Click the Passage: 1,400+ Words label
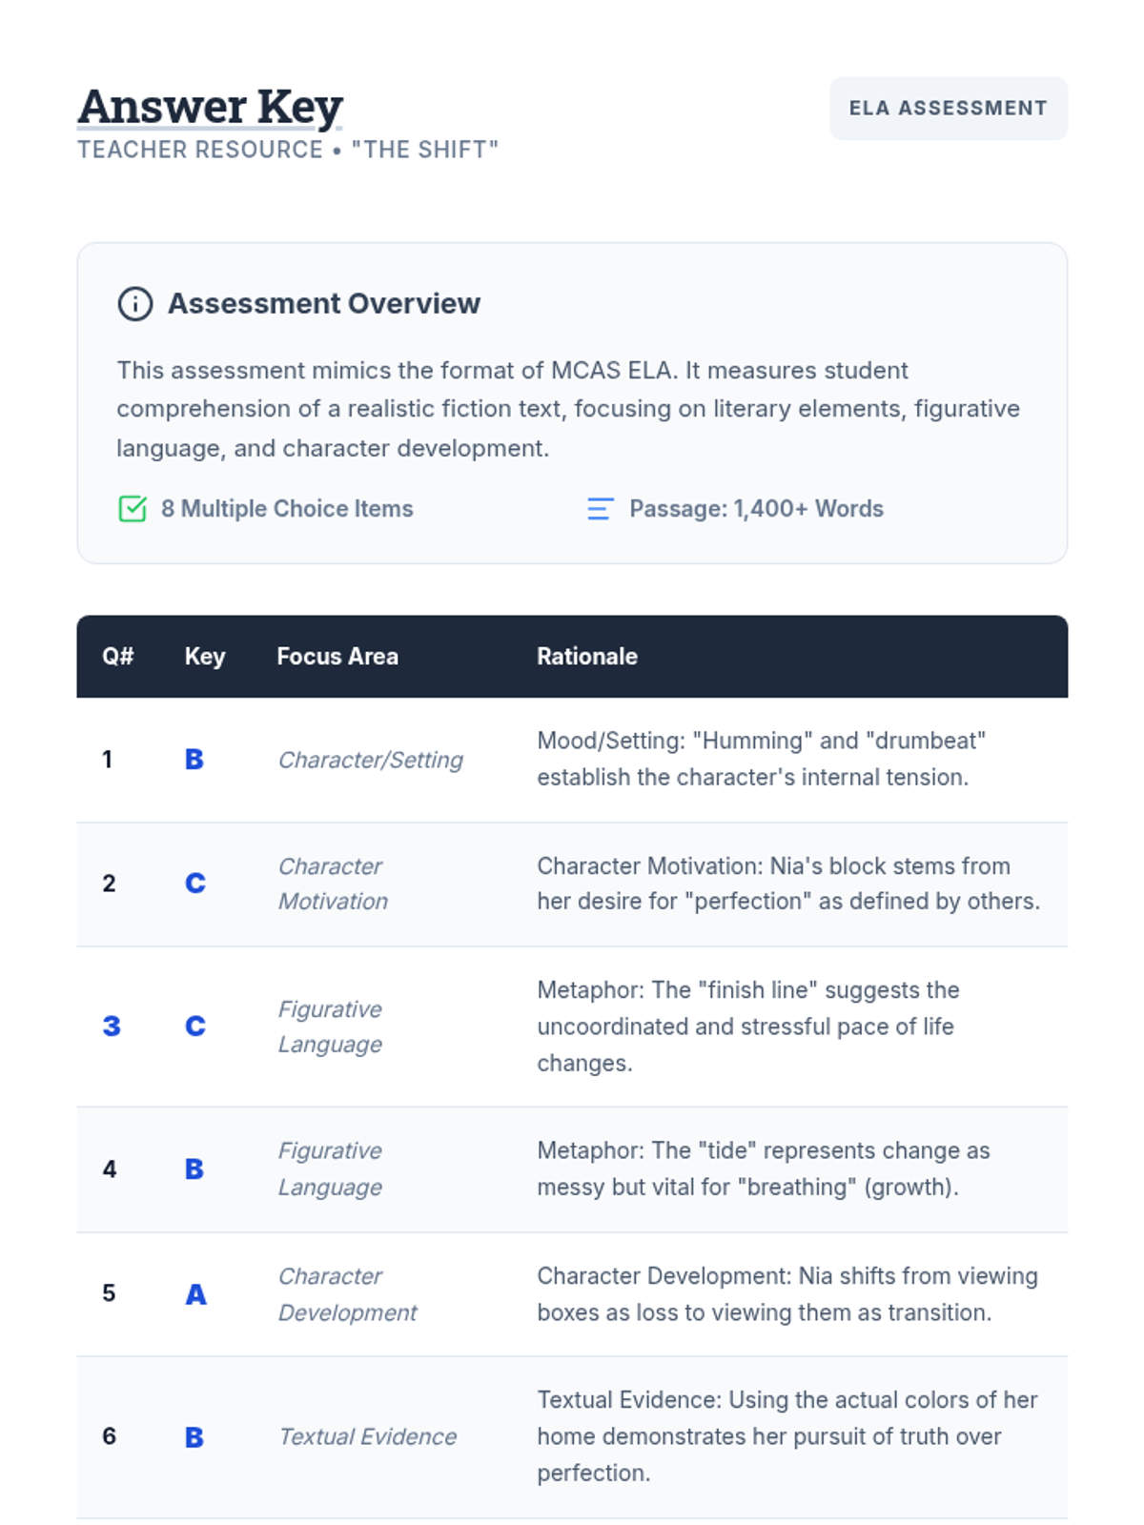This screenshot has width=1144, height=1525. pyautogui.click(x=756, y=509)
